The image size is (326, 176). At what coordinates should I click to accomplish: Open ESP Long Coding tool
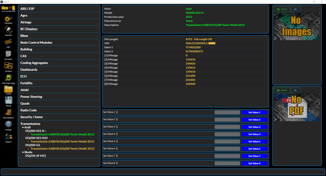9,78
